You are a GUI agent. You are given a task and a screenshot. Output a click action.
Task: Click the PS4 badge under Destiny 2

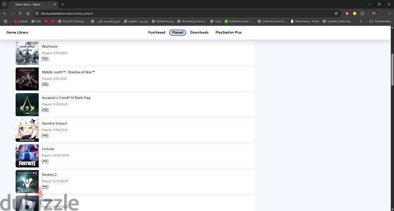click(x=45, y=187)
